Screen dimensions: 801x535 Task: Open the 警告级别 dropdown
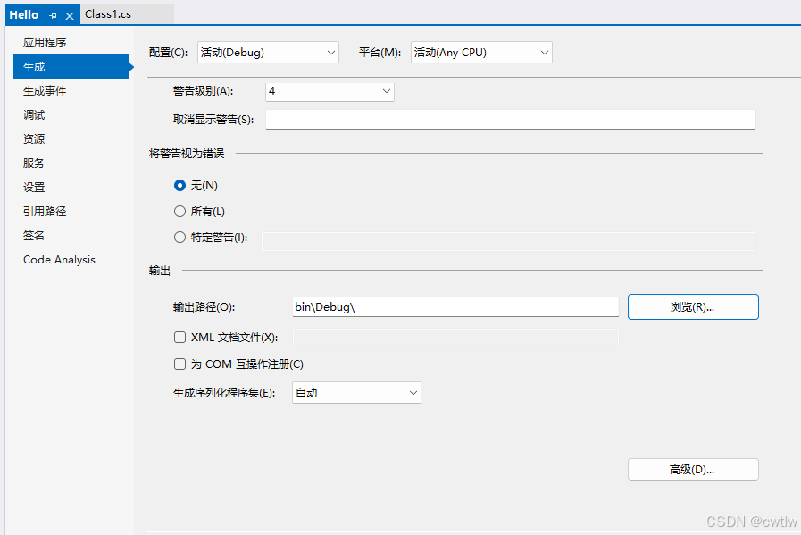tap(329, 91)
